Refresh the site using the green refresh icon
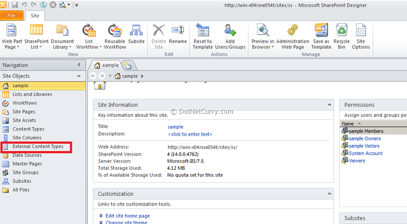Viewport: 407px width, 224px height. 43,5
